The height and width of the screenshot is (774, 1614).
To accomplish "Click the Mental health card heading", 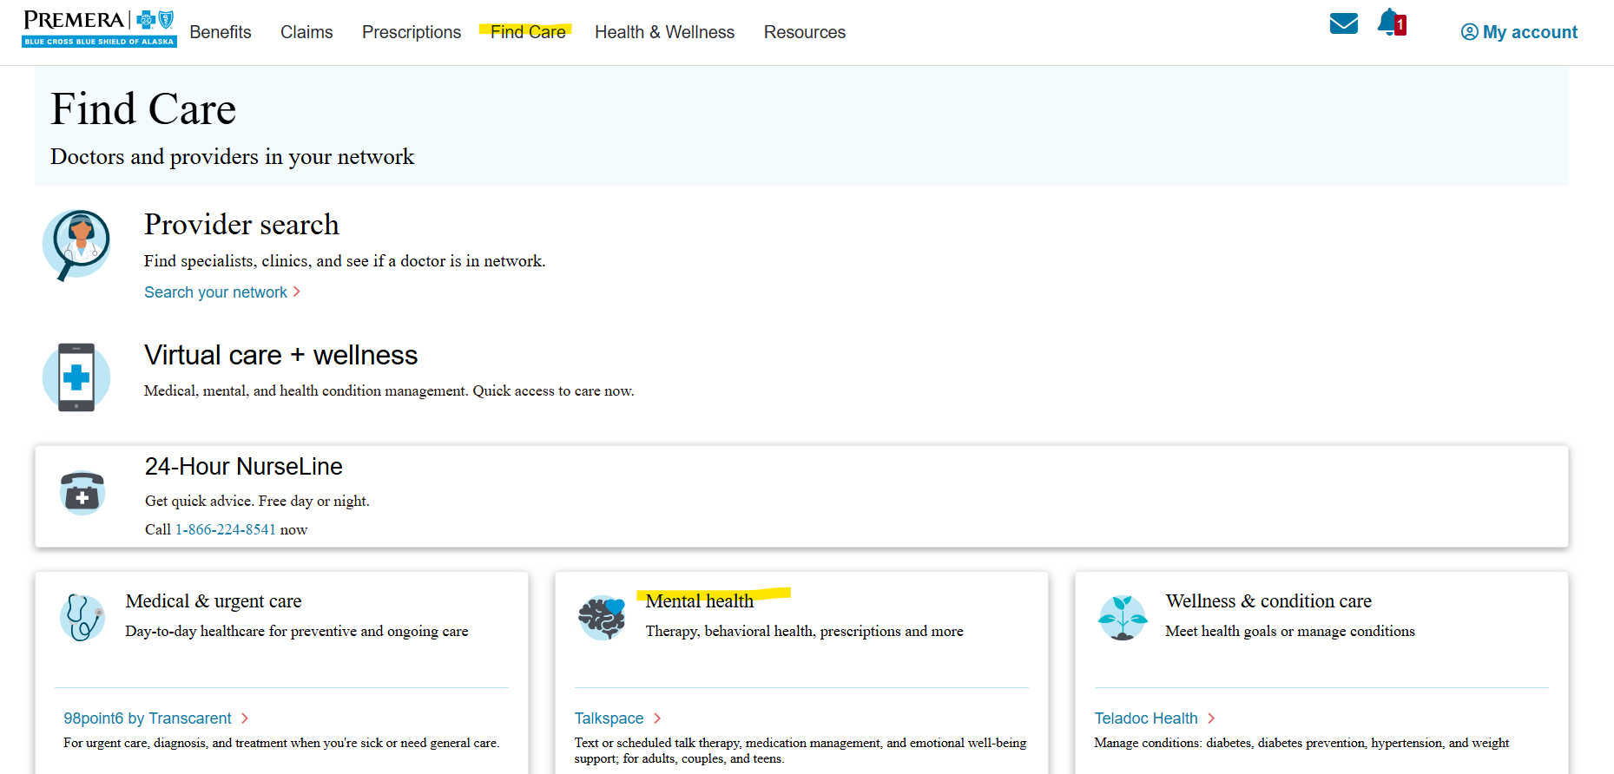I will click(700, 601).
